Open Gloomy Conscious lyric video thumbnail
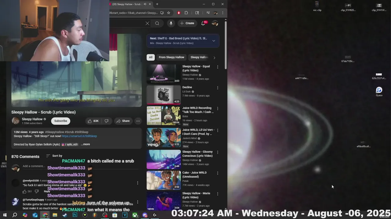The image size is (391, 219). [164, 159]
